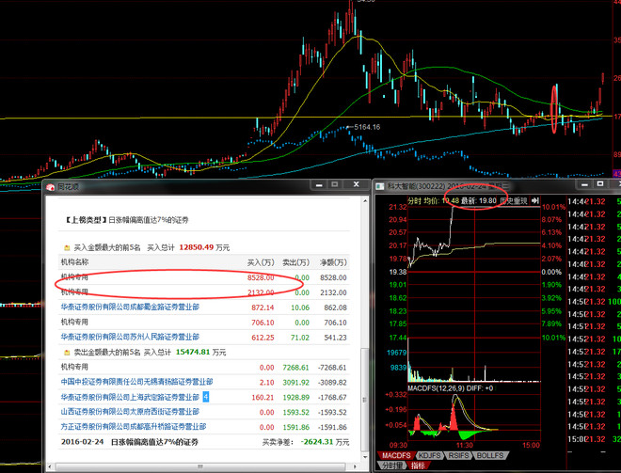Minimize the 科大智能 intraday window
Image resolution: width=621 pixels, height=473 pixels.
(584, 184)
